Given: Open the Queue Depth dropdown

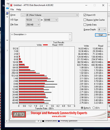Looking at the screenshot, I should point(102,30).
